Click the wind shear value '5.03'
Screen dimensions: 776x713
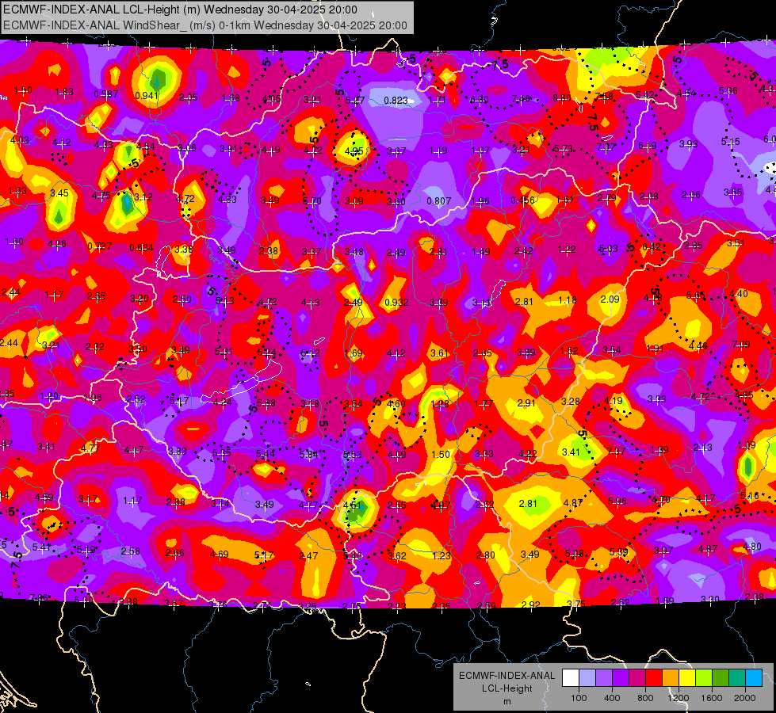(608, 249)
